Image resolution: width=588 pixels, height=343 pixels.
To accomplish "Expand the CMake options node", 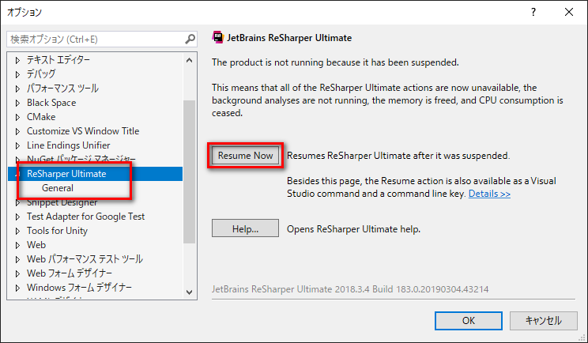I will (17, 117).
